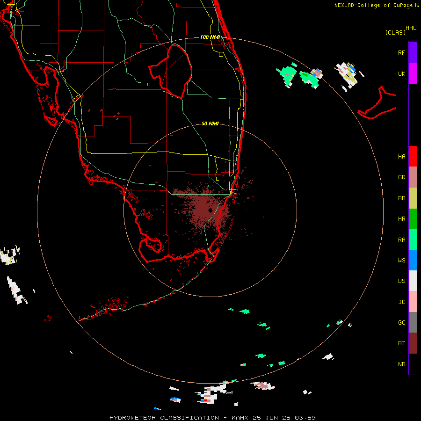Click the HR legend label
421x421 pixels.
pos(401,219)
